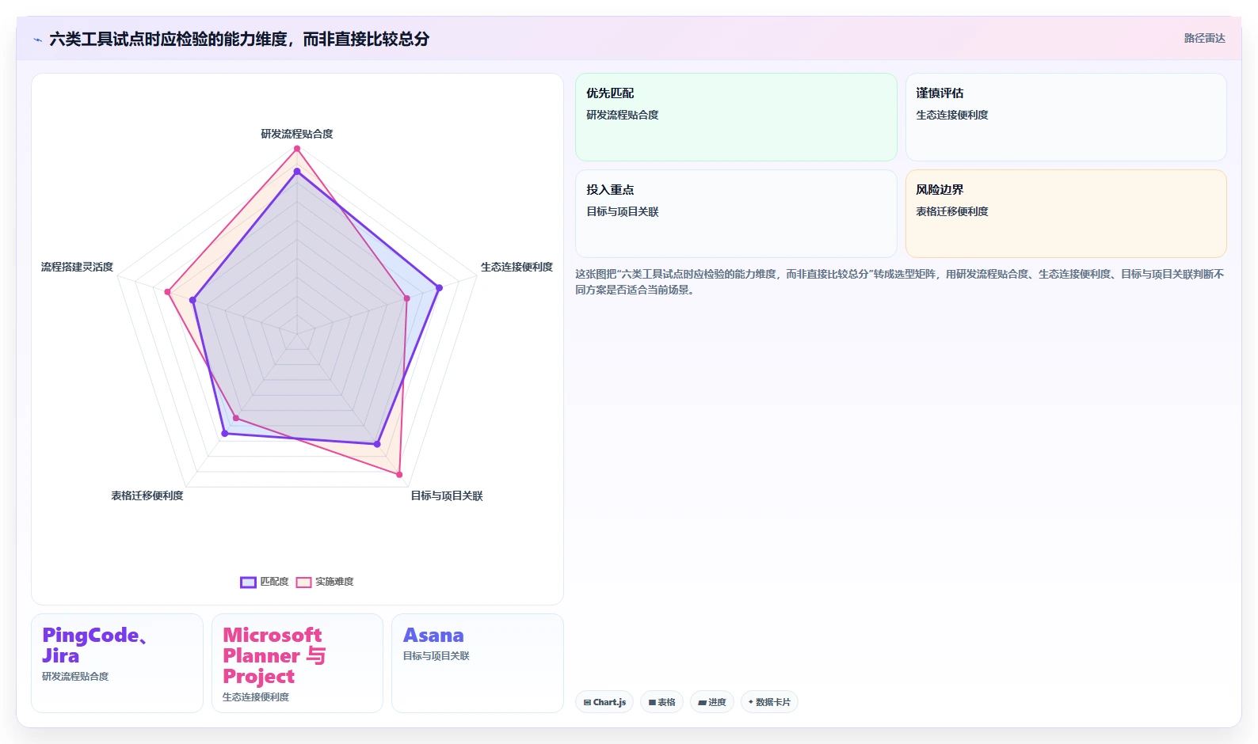Click the 实施难度 legend label text
This screenshot has height=744, width=1258.
(x=334, y=582)
